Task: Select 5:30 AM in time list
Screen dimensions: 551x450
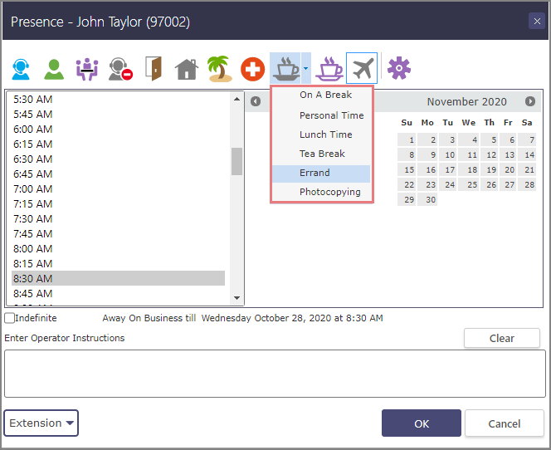Action: (118, 100)
